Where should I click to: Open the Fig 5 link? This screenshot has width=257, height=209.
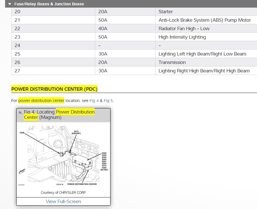108,101
